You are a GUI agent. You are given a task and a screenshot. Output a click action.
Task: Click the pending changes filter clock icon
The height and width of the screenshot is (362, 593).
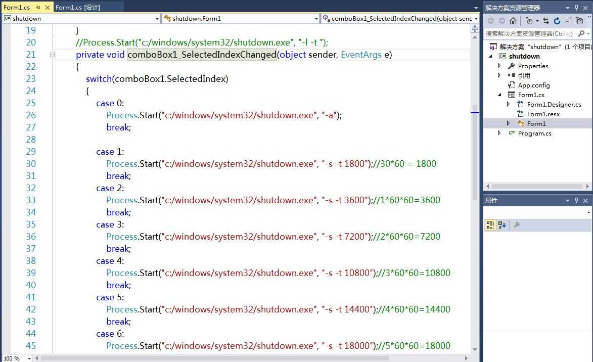pyautogui.click(x=529, y=21)
